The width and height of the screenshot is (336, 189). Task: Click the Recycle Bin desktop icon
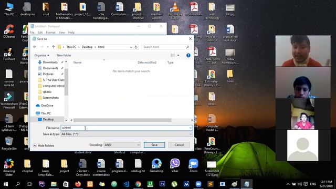[9, 143]
